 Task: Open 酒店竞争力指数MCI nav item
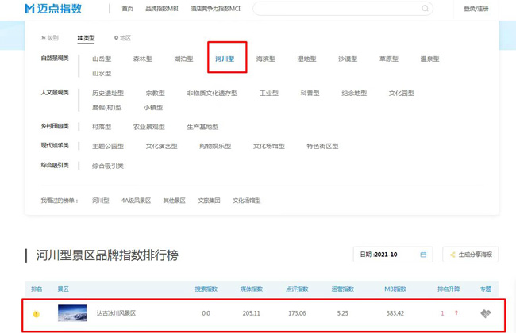pos(214,9)
